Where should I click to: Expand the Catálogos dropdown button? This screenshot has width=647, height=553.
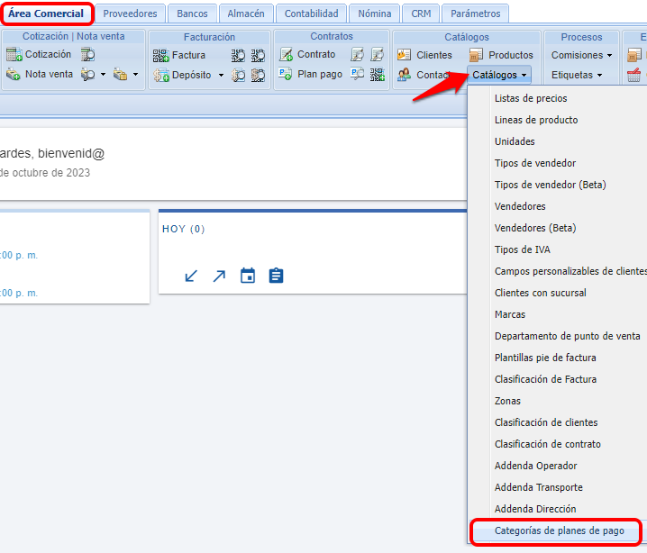500,75
